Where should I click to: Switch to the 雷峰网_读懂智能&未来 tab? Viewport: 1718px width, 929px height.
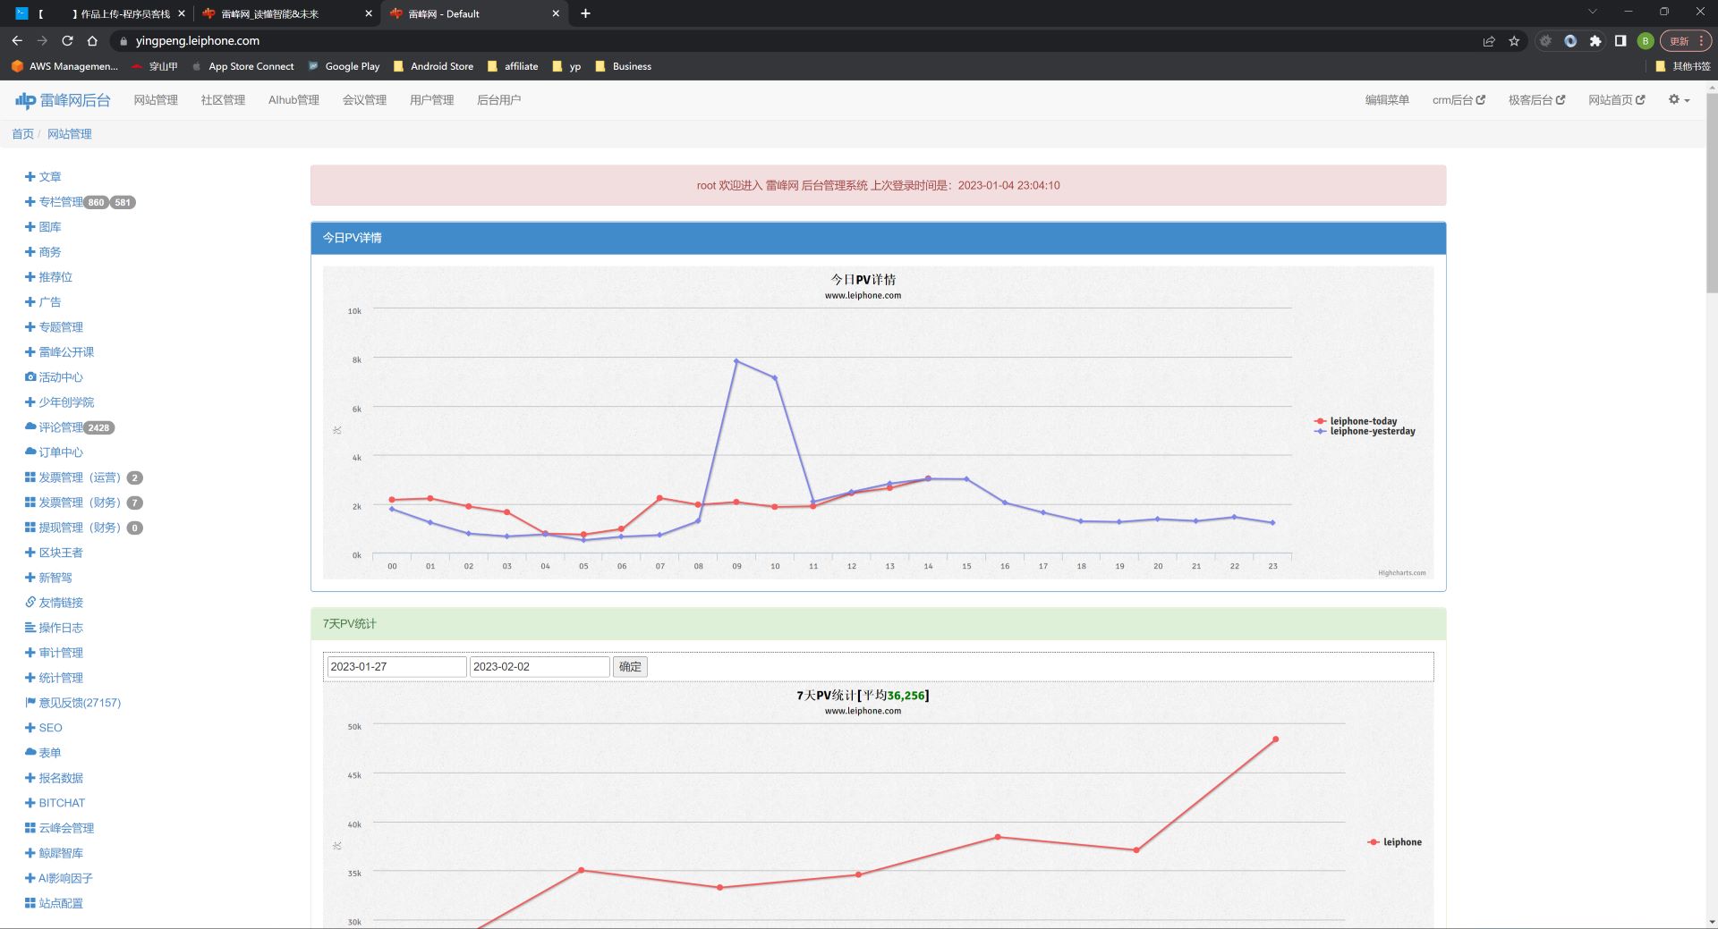pos(286,13)
